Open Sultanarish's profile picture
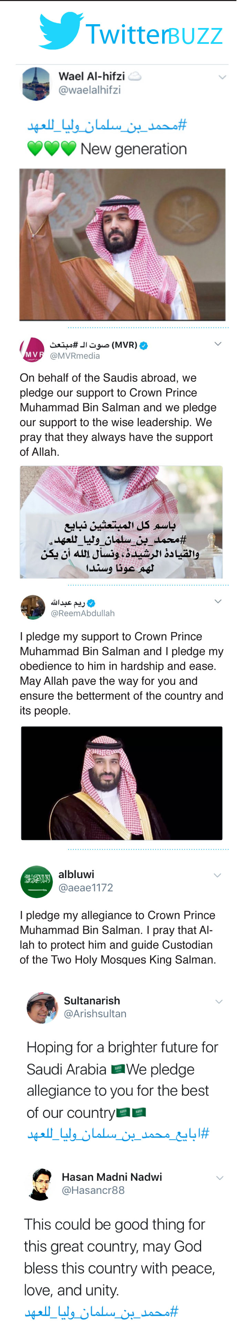The height and width of the screenshot is (1331, 241). click(42, 1007)
